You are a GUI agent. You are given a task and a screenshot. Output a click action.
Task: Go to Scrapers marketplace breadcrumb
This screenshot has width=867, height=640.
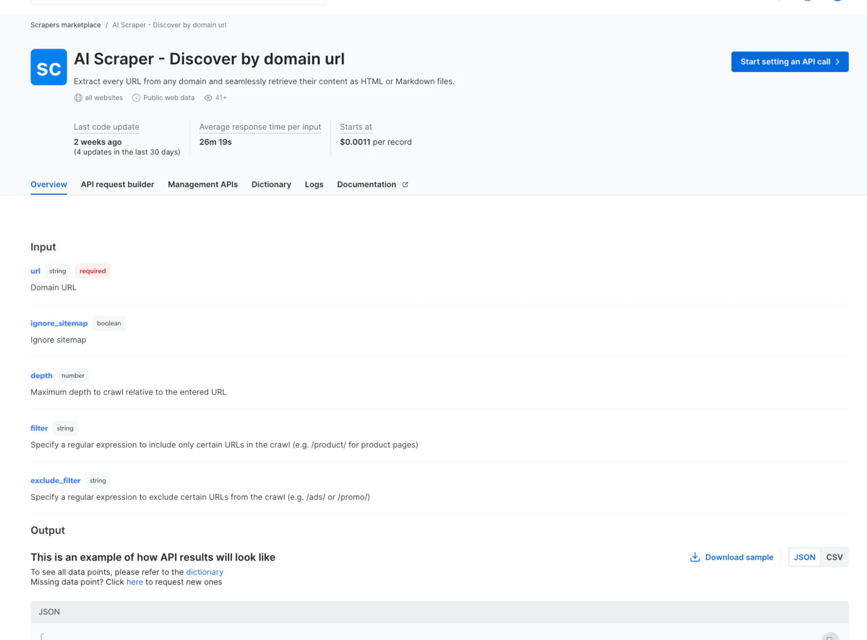point(65,25)
